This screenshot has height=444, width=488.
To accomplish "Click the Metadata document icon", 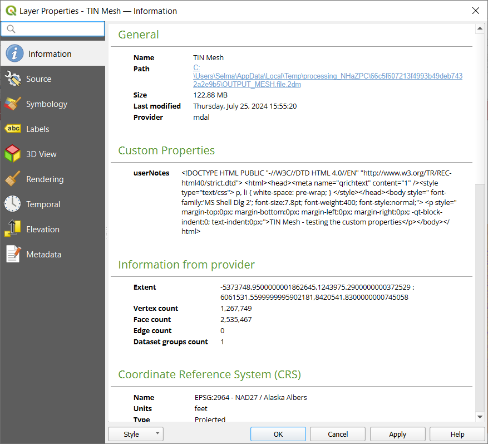I will 13,255.
